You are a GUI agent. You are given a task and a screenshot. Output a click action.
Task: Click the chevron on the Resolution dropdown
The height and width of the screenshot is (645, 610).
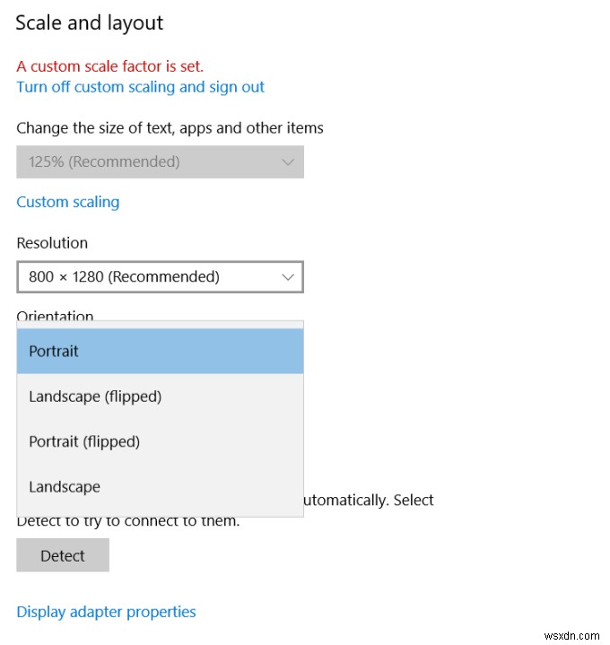(x=288, y=277)
